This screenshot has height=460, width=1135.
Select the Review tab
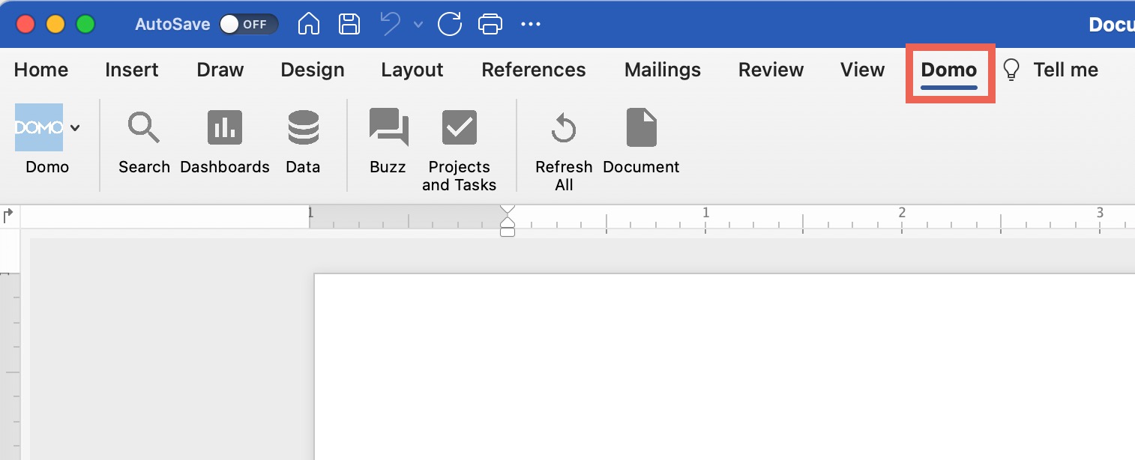tap(771, 70)
